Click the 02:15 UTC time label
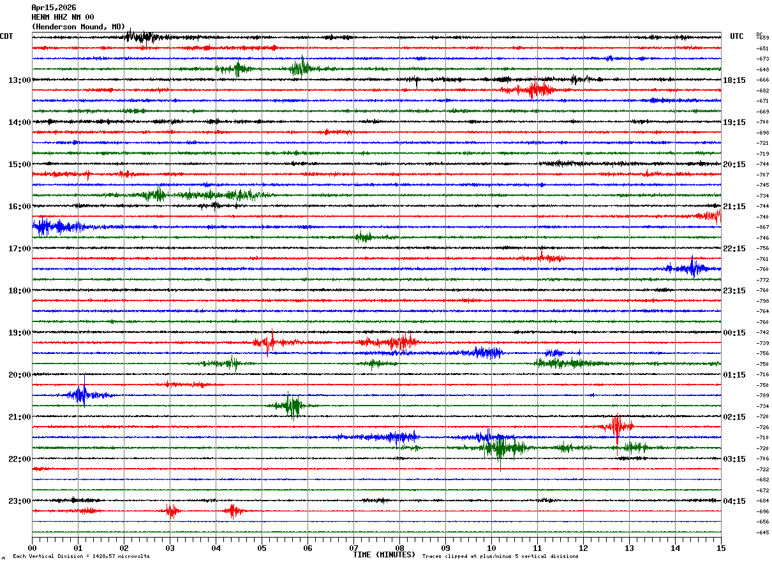 tap(734, 417)
